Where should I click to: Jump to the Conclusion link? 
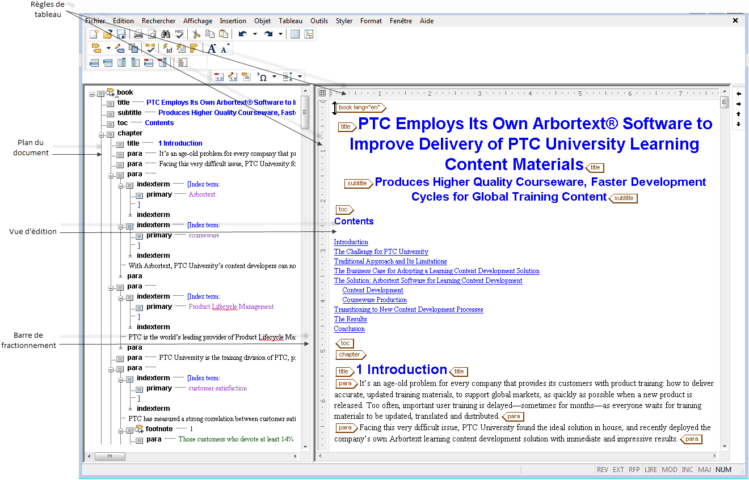pos(350,329)
